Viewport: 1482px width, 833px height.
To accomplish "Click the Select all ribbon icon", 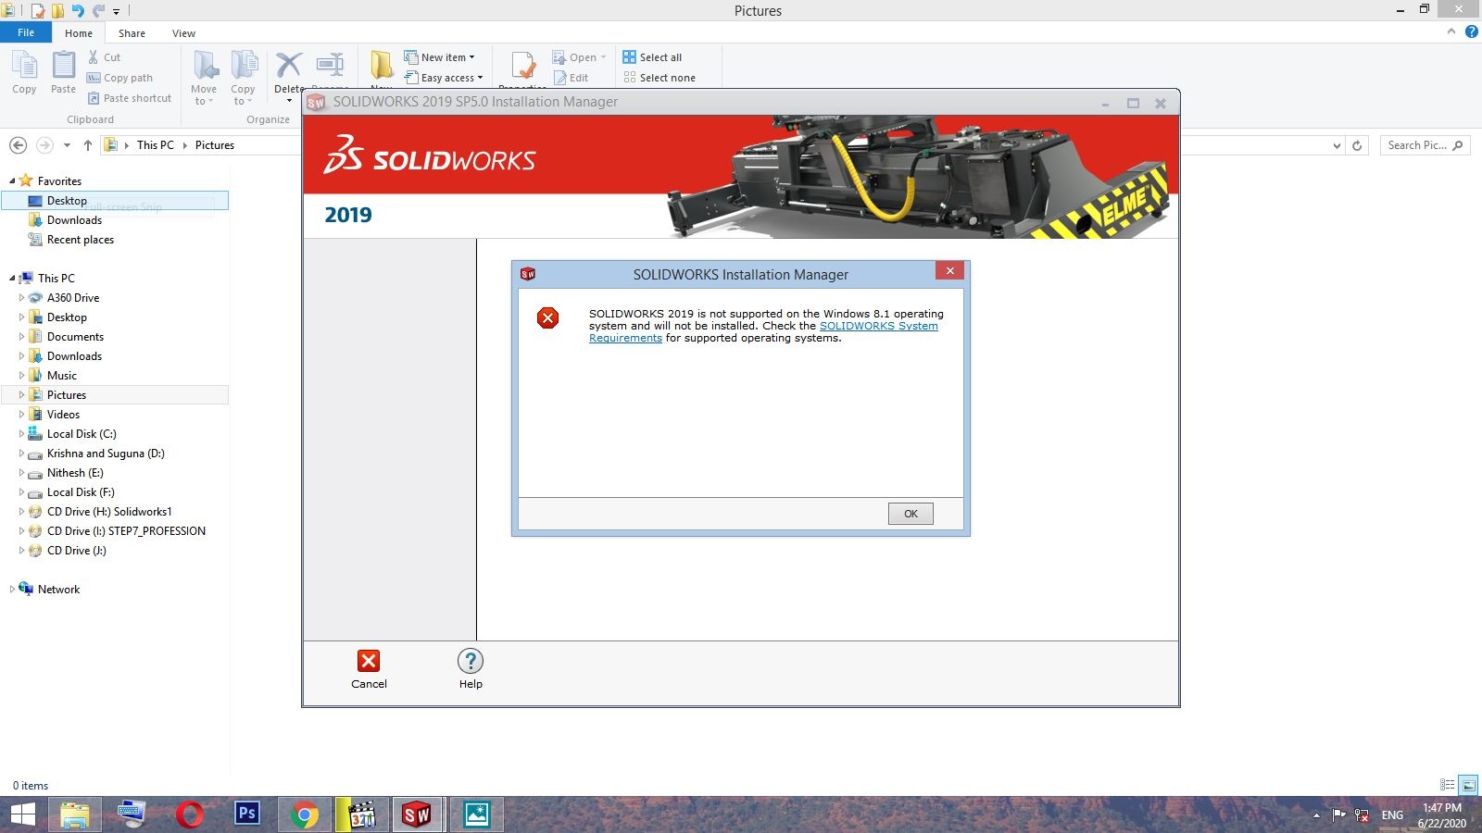I will click(630, 57).
